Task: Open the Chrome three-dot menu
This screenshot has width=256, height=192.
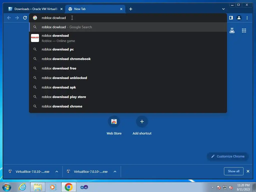Action: coord(247,18)
